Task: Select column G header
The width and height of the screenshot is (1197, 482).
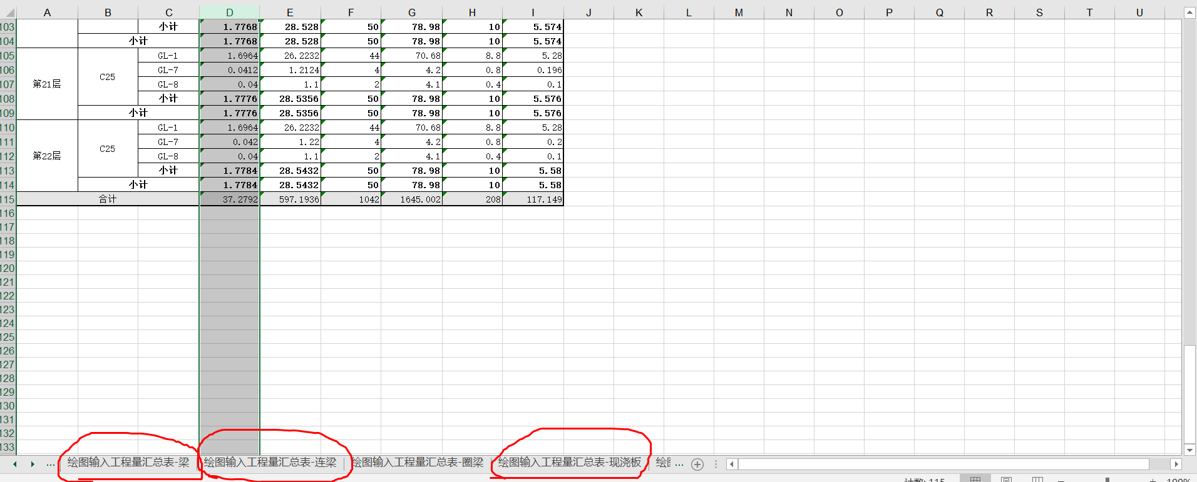Action: [411, 13]
